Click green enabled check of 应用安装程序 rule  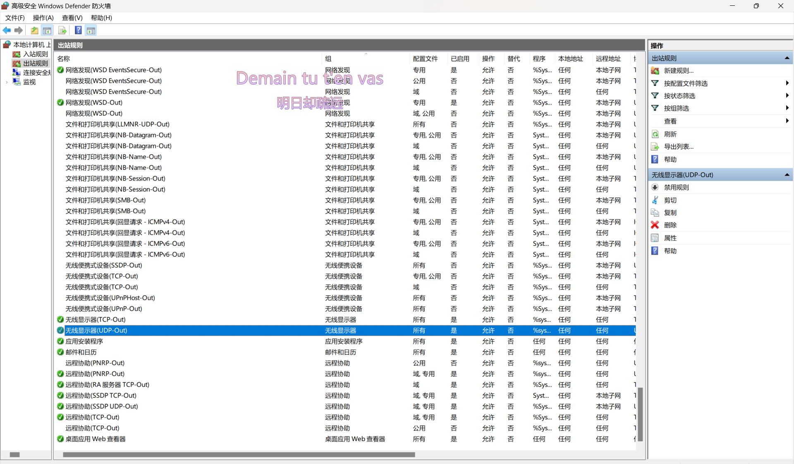(x=60, y=341)
